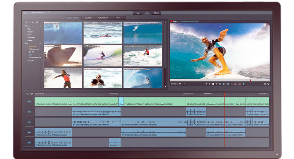The image size is (294, 159).
Task: Select the Recent filter
Action: [x=30, y=40]
